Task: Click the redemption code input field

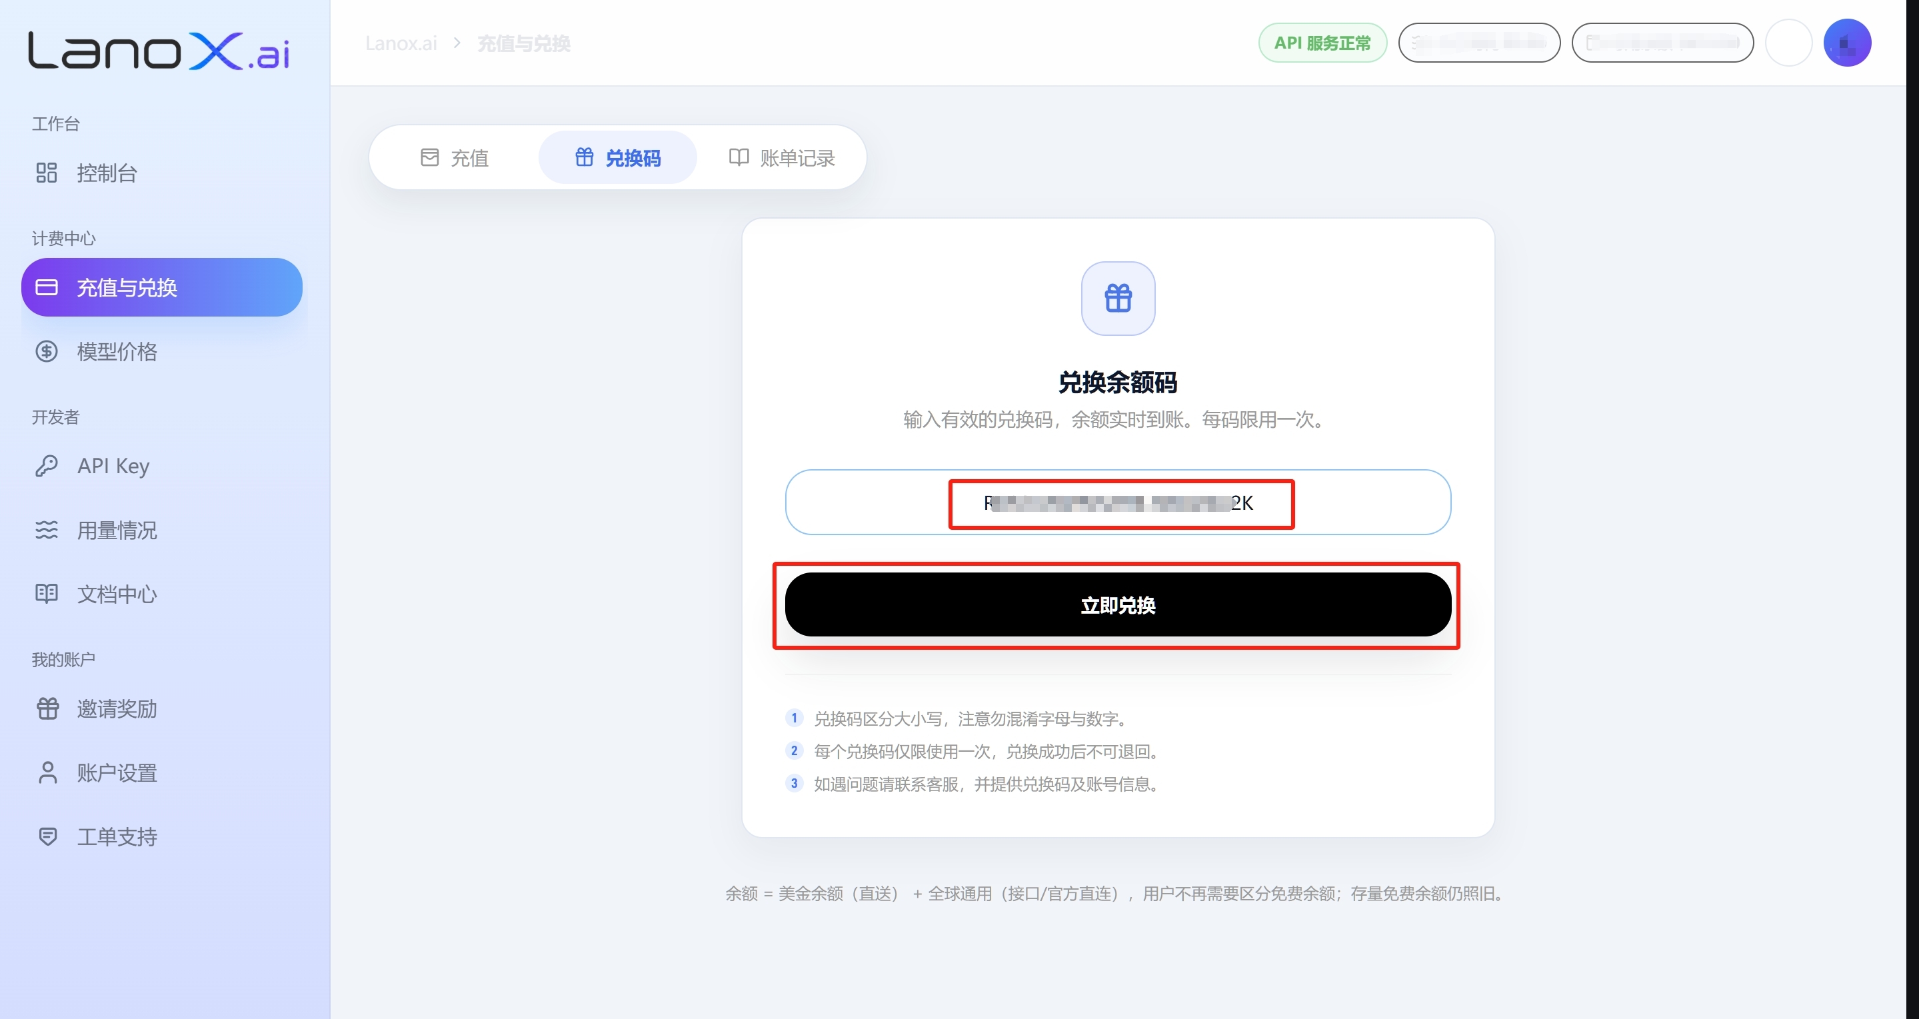Action: pyautogui.click(x=1118, y=502)
